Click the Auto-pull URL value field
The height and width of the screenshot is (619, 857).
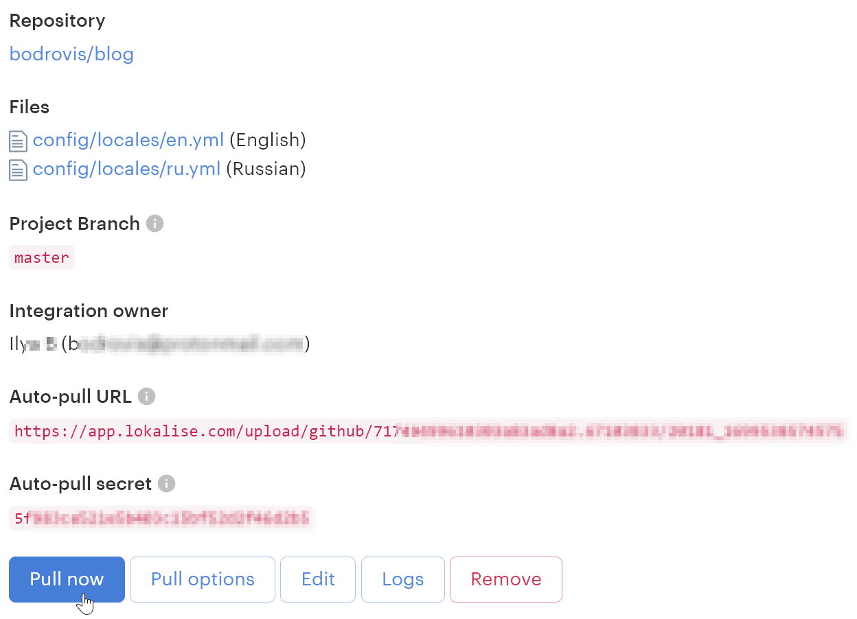point(427,431)
